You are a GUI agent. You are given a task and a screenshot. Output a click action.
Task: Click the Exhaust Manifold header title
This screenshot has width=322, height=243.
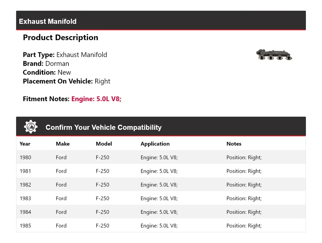point(48,21)
